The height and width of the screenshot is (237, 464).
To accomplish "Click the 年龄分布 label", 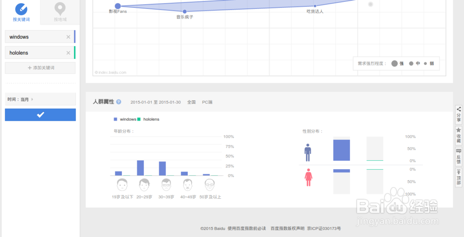I will pos(124,131).
